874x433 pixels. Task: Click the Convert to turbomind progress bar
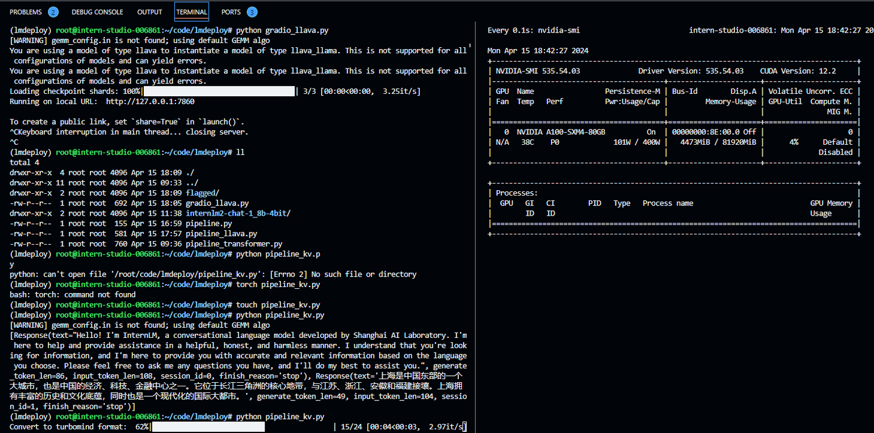pyautogui.click(x=209, y=426)
